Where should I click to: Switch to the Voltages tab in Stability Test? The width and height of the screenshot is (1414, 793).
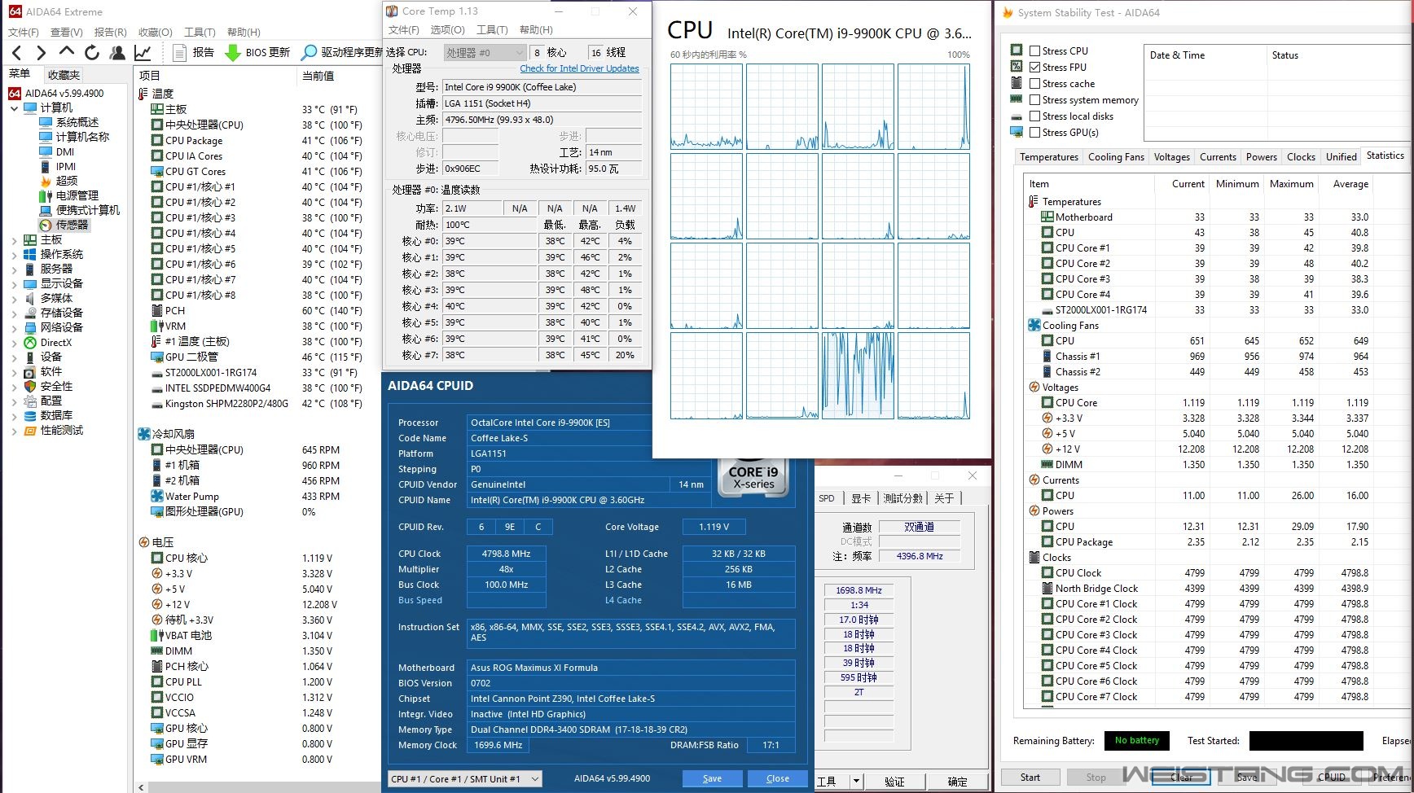(x=1171, y=157)
